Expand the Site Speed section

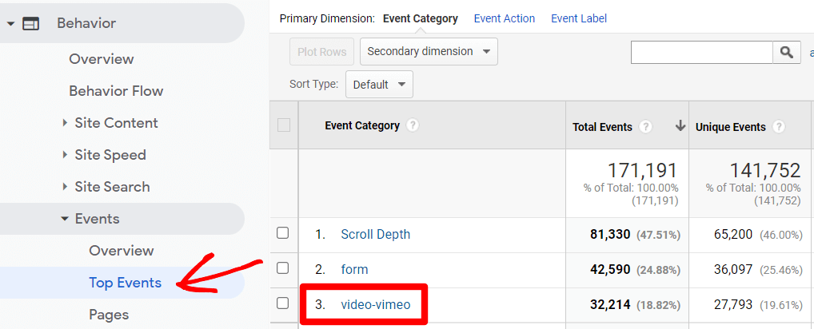pos(65,155)
